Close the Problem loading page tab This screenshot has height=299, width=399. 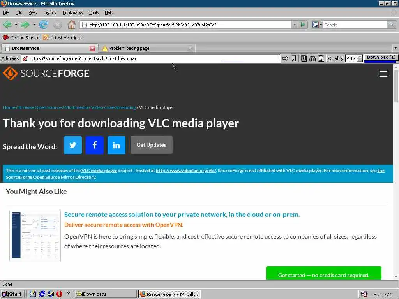coord(190,48)
